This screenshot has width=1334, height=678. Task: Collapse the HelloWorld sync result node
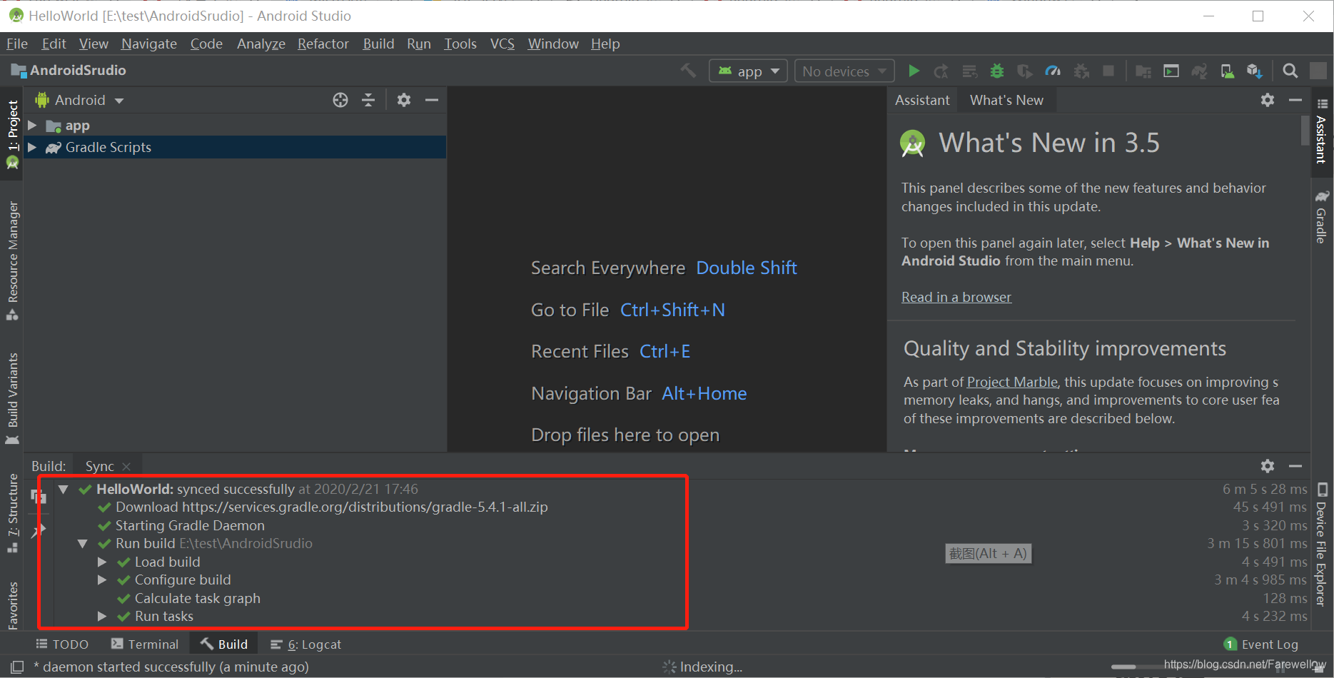(x=64, y=490)
